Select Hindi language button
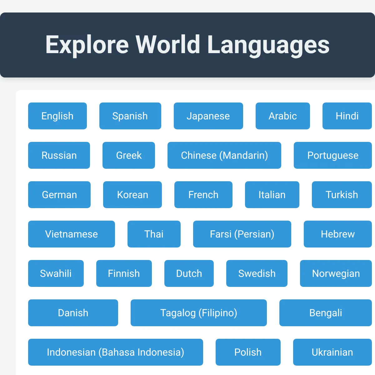 [347, 116]
